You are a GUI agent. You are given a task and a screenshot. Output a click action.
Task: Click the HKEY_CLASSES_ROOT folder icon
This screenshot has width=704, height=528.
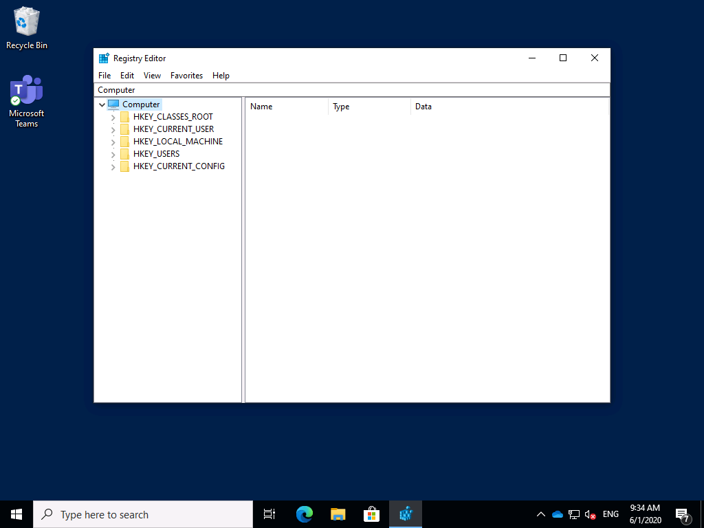tap(124, 117)
